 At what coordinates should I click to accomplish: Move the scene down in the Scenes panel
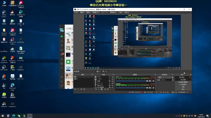[x=84, y=89]
